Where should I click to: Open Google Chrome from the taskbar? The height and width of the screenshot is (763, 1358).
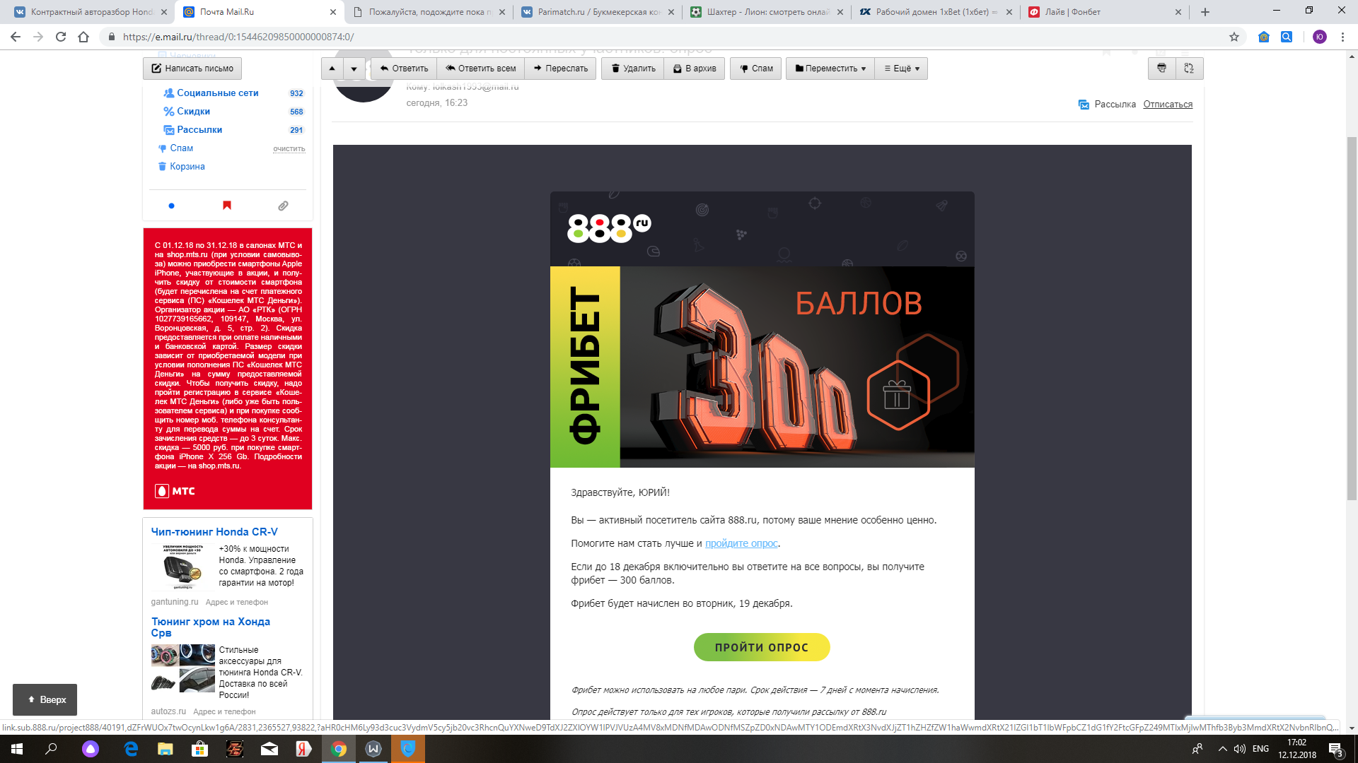339,750
